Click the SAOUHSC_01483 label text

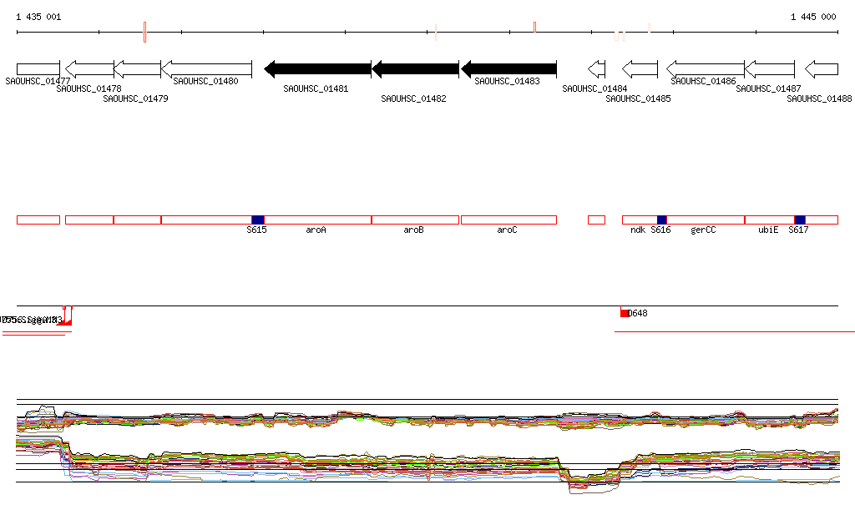[507, 81]
